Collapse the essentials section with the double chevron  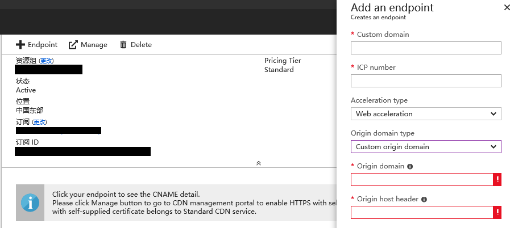point(258,163)
